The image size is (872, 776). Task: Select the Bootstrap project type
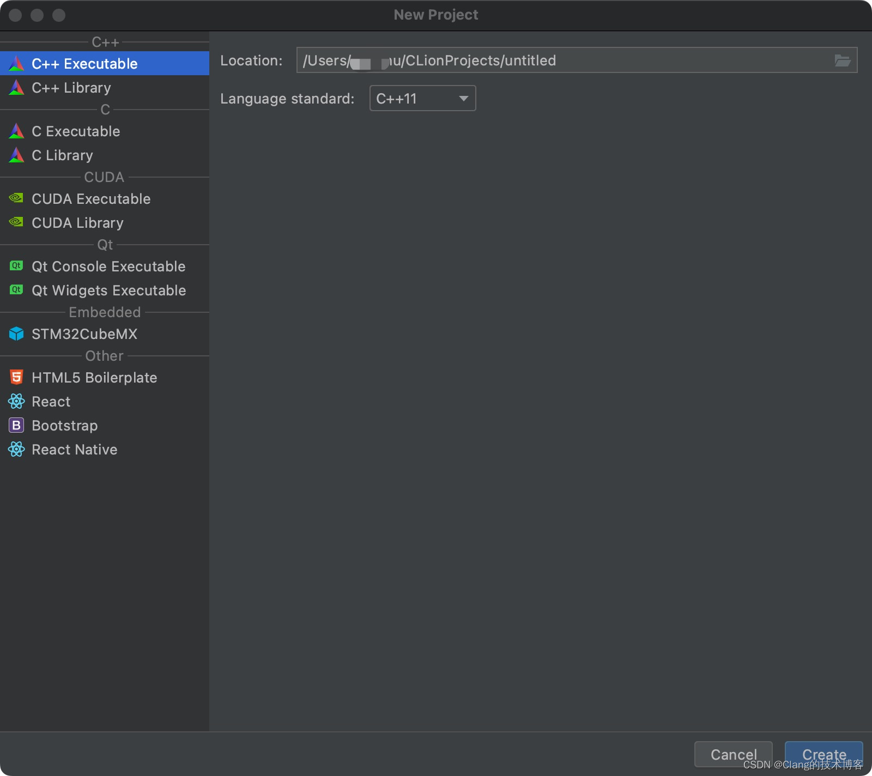click(105, 426)
